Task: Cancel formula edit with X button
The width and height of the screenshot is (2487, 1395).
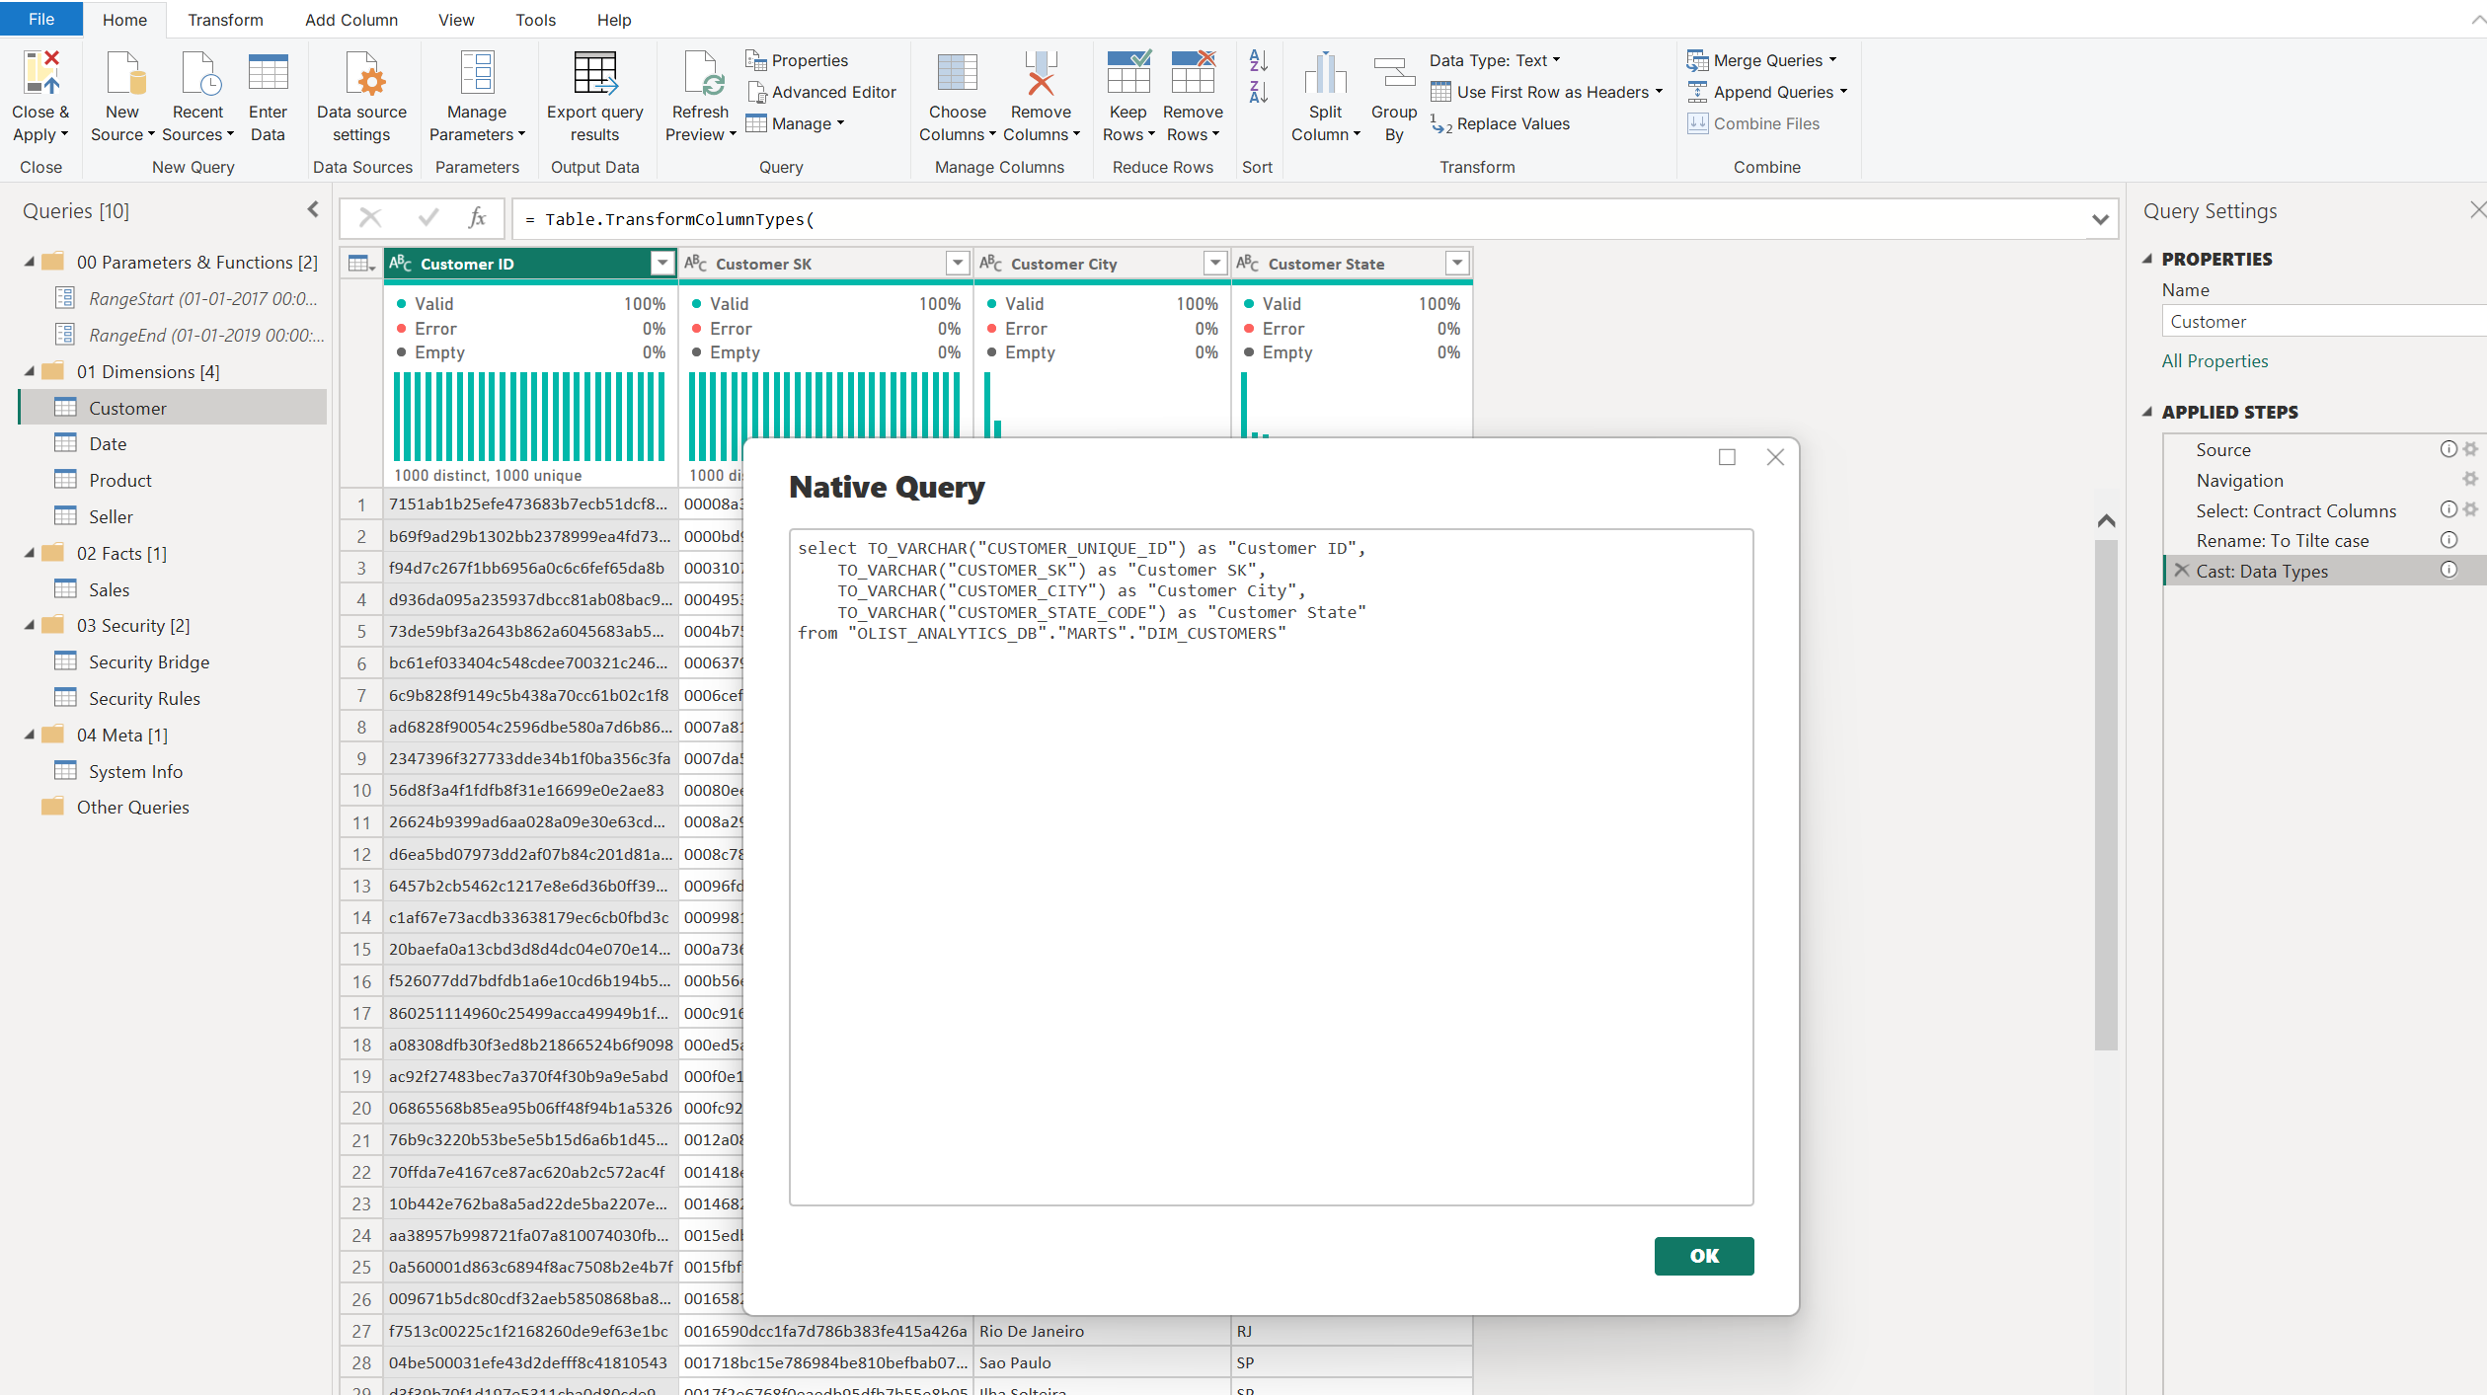Action: click(370, 218)
